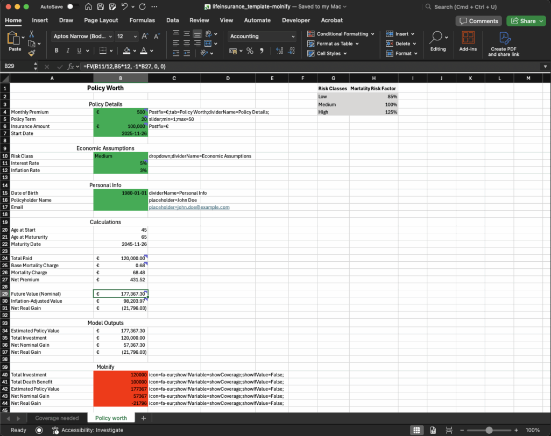Expand the Fill Color dropdown arrow
551x436 pixels.
[135, 51]
